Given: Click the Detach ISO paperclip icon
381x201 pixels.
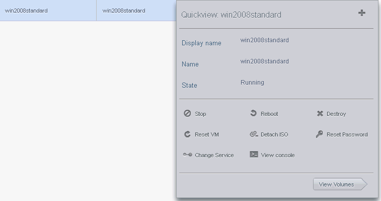Looking at the screenshot, I should click(x=254, y=135).
